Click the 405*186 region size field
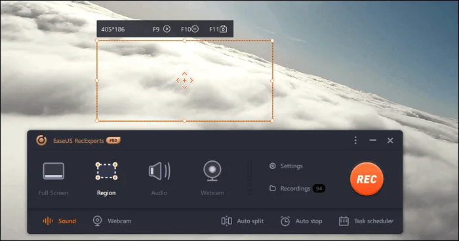 click(x=113, y=29)
